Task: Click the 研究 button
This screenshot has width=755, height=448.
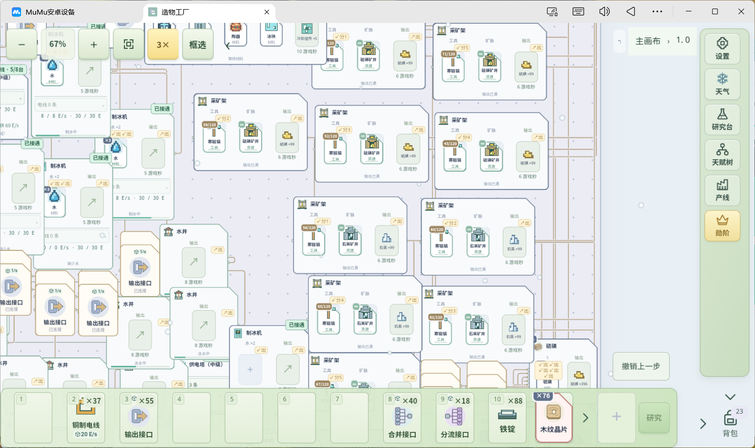Action: tap(654, 418)
